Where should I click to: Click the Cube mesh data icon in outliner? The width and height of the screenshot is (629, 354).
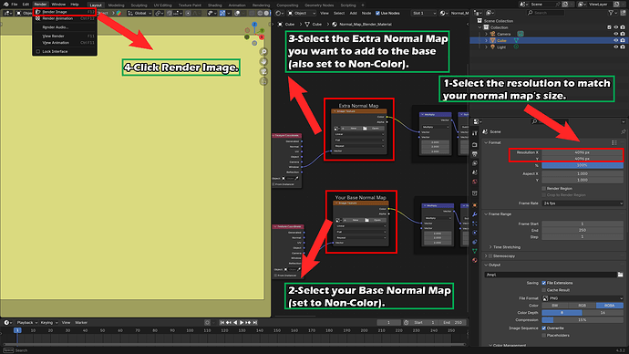point(516,40)
